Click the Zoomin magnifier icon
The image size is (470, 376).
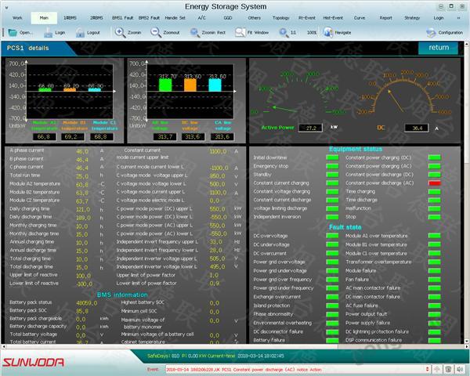[120, 32]
